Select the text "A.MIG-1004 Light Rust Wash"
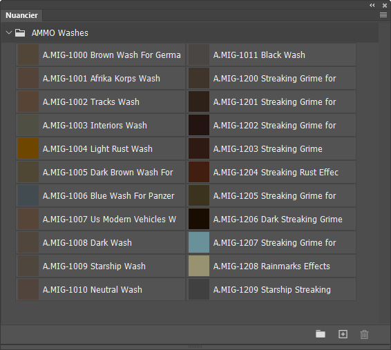The image size is (391, 350). pyautogui.click(x=97, y=148)
